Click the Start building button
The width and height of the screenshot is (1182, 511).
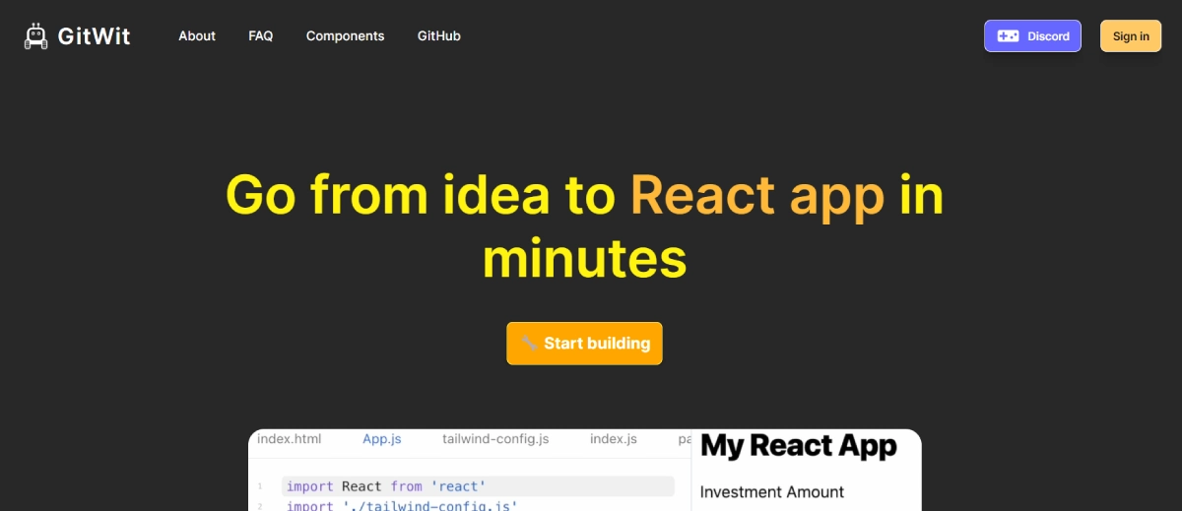tap(584, 344)
